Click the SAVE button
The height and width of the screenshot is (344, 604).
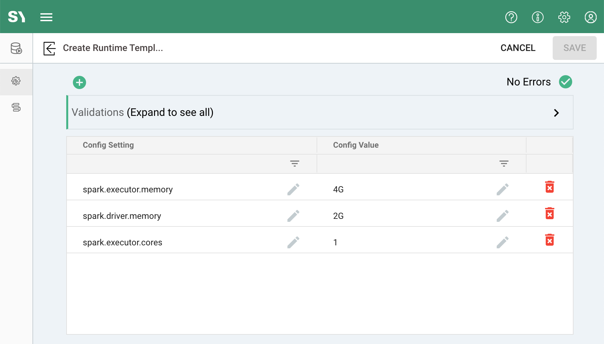[575, 48]
